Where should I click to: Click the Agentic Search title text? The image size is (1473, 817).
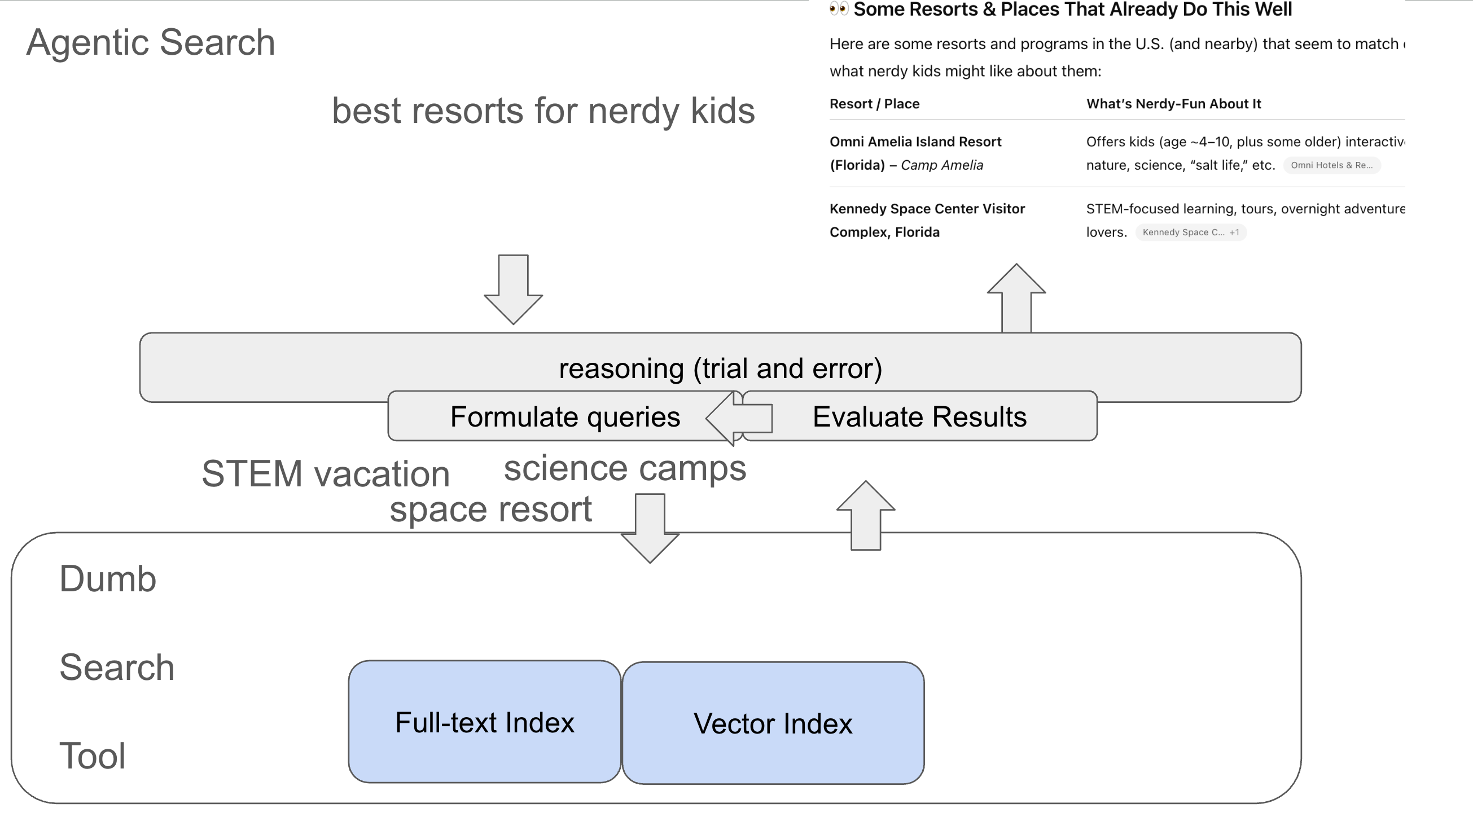point(151,42)
